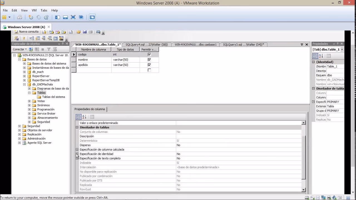Click the manage indexes and keys icon
The width and height of the screenshot is (356, 200).
coord(38,38)
